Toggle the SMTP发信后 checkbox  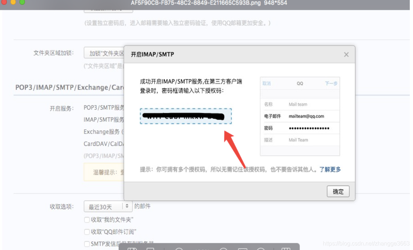pos(87,244)
